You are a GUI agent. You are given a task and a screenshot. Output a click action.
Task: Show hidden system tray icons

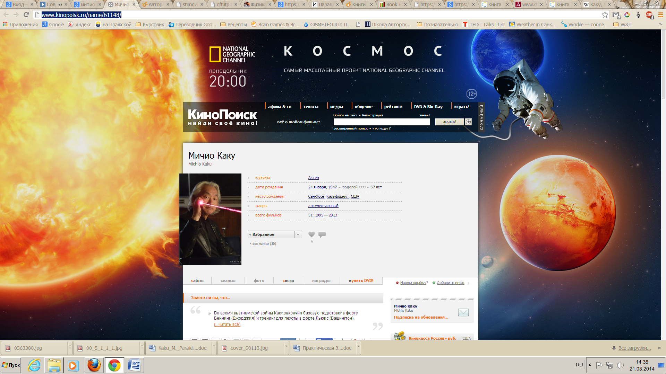(x=590, y=365)
